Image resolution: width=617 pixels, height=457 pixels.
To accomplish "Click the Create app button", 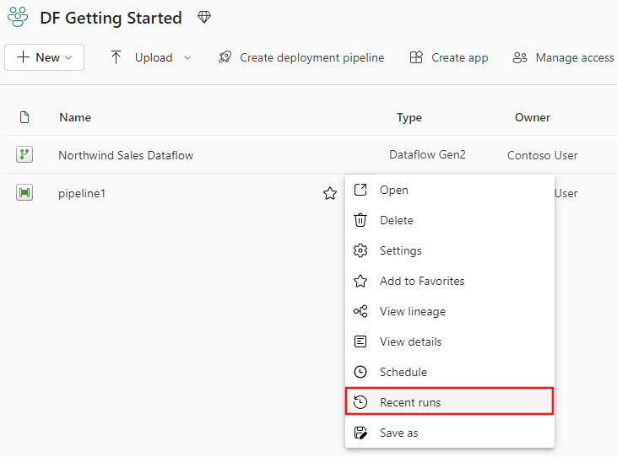I will 449,57.
